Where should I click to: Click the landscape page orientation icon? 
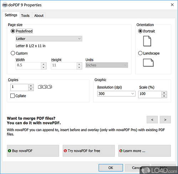148,63
